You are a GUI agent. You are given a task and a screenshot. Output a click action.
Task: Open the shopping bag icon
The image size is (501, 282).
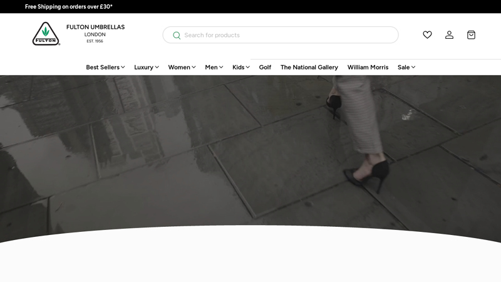(x=471, y=35)
